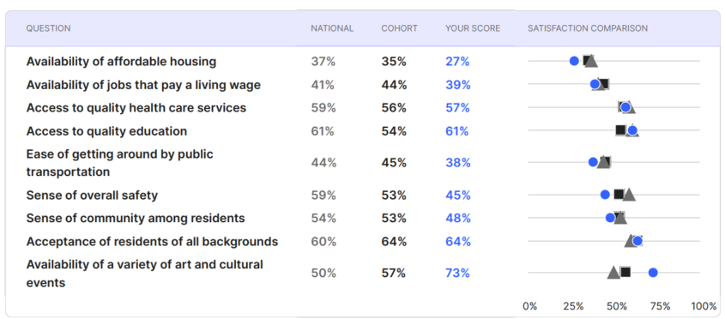Viewport: 725px width, 319px height.
Task: Select the Sense of overall safety question
Action: [92, 196]
